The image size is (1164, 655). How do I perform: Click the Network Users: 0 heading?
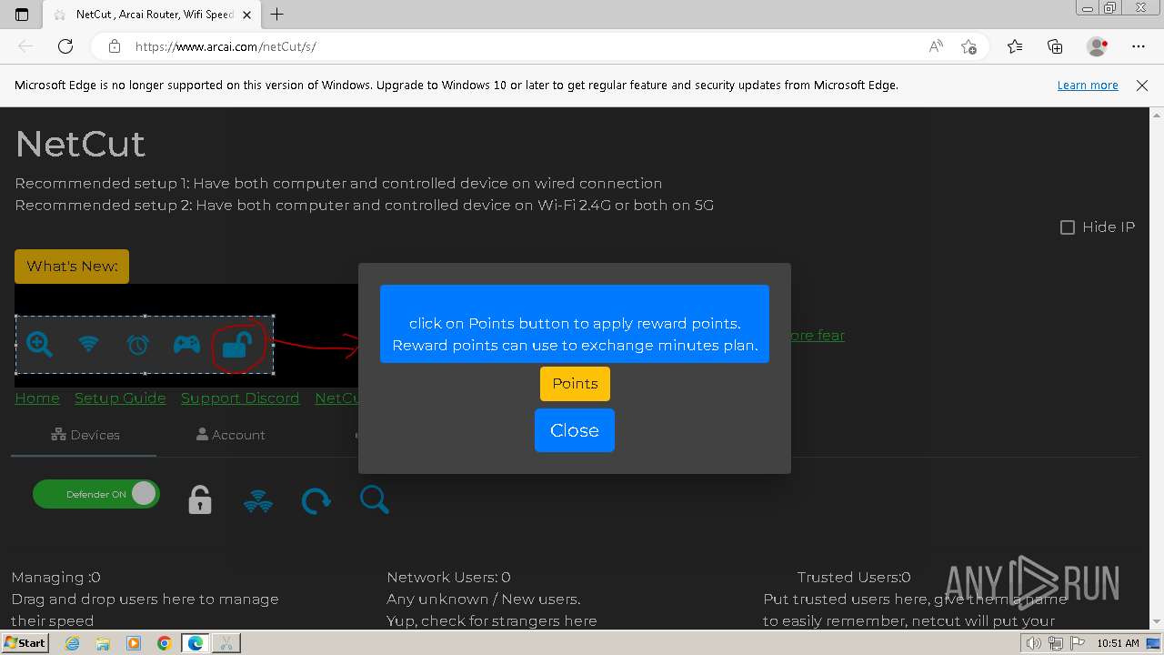tap(448, 577)
